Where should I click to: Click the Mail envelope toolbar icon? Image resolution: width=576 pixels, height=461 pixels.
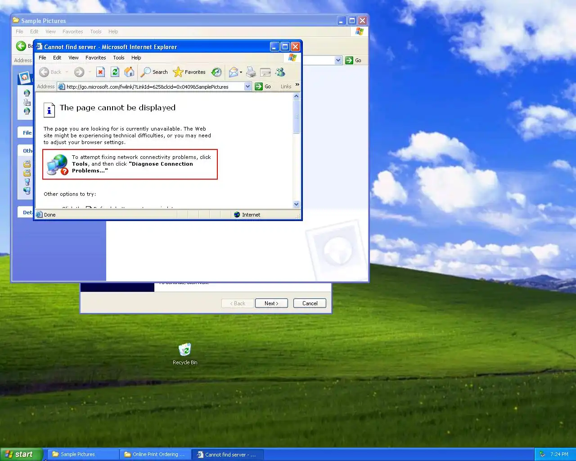point(233,72)
